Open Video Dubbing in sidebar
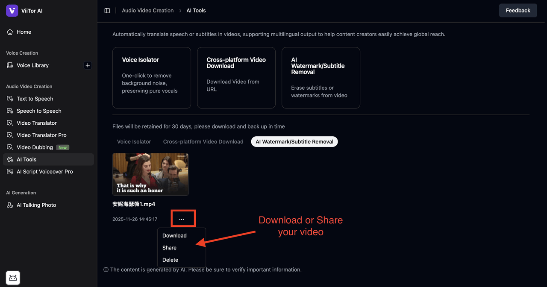 [35, 147]
